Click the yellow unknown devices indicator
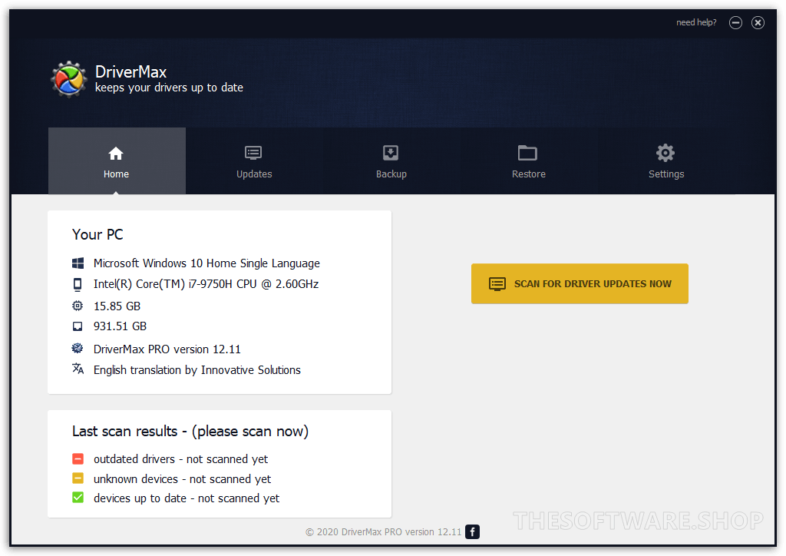This screenshot has width=786, height=556. point(78,479)
